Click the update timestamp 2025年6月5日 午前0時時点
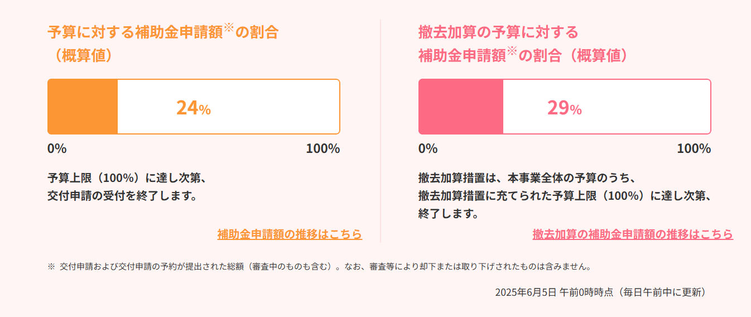The height and width of the screenshot is (317, 751). click(555, 292)
